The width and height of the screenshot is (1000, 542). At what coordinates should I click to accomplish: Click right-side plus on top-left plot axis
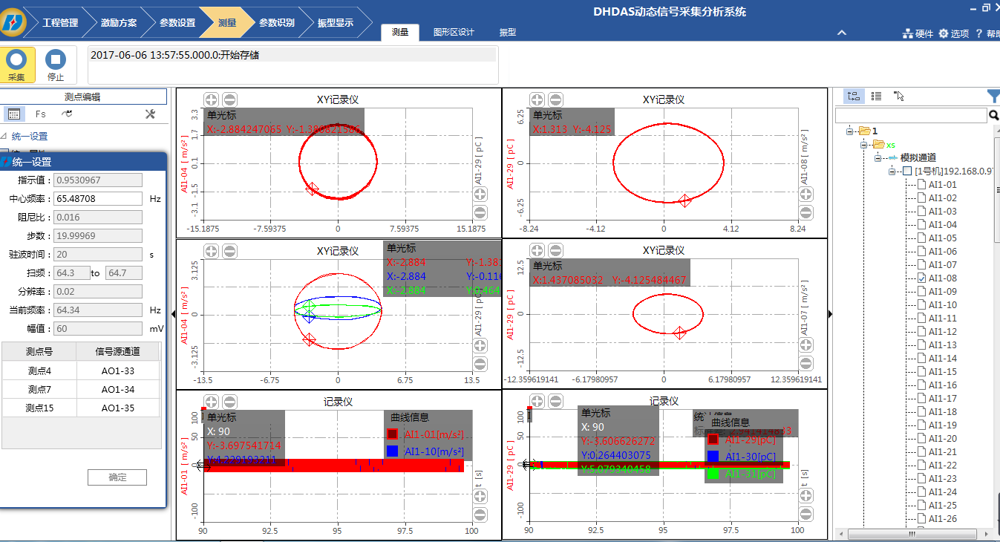(x=480, y=195)
